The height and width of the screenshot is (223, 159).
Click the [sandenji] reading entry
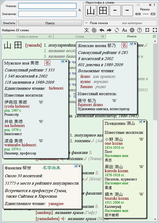click(x=45, y=213)
